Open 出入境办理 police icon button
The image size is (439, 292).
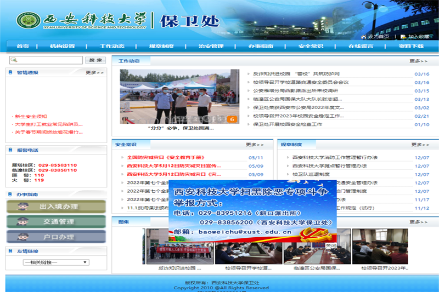tap(55, 207)
